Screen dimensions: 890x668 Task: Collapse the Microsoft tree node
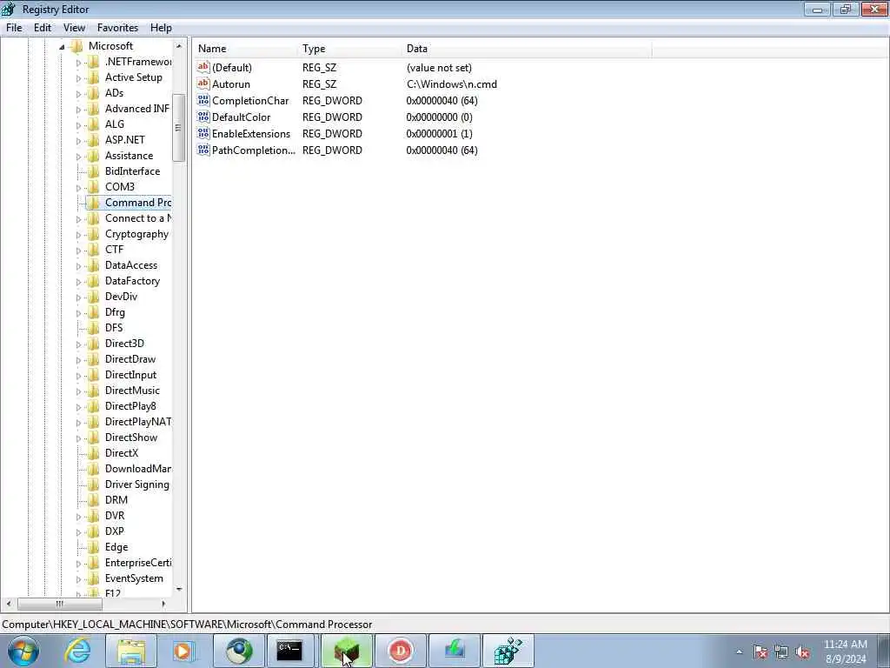point(62,47)
